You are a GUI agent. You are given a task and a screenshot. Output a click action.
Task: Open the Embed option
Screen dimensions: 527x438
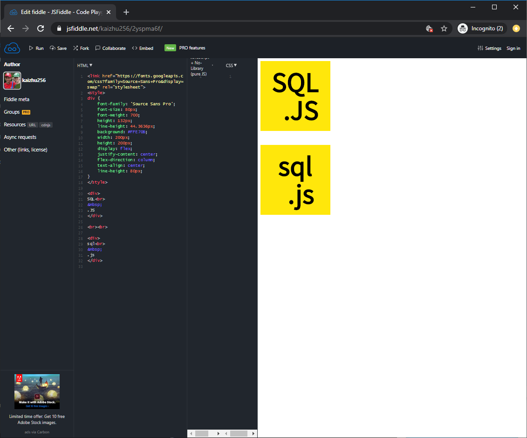click(143, 48)
